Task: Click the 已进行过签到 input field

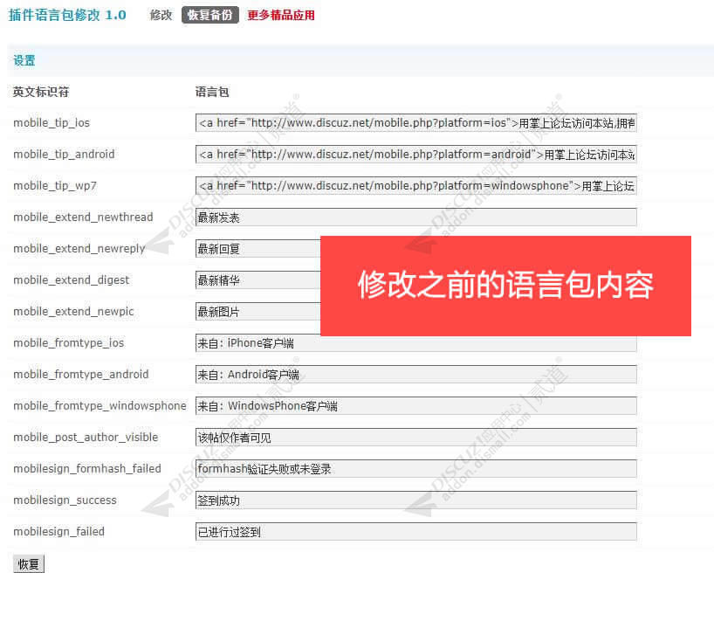Action: click(x=415, y=531)
